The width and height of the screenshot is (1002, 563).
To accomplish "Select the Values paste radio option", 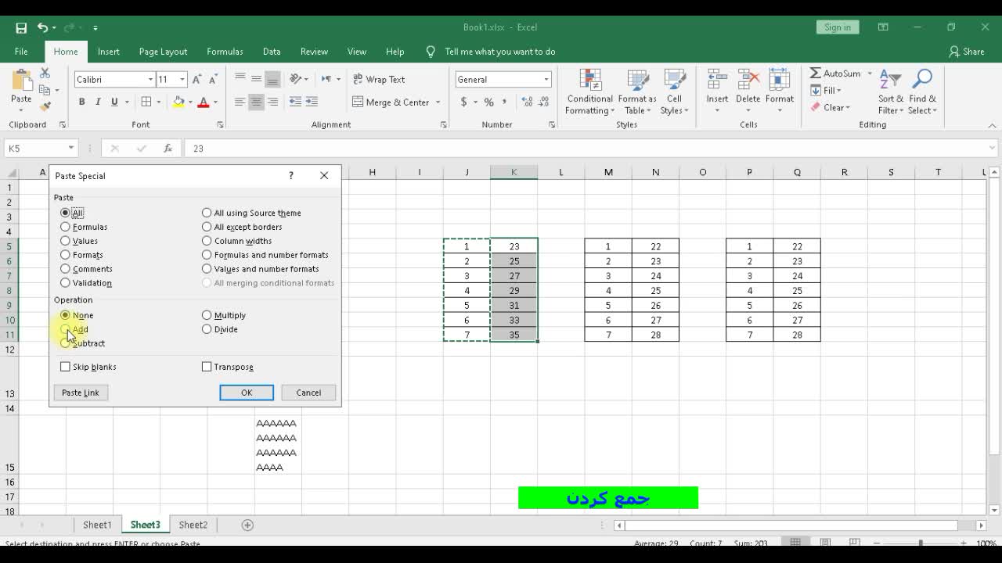I will click(65, 241).
